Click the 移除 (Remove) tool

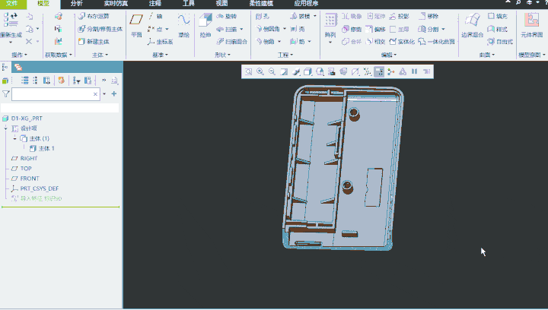tap(429, 16)
